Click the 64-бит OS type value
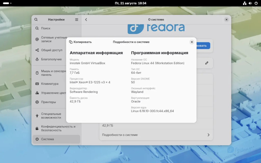 [x=136, y=73]
